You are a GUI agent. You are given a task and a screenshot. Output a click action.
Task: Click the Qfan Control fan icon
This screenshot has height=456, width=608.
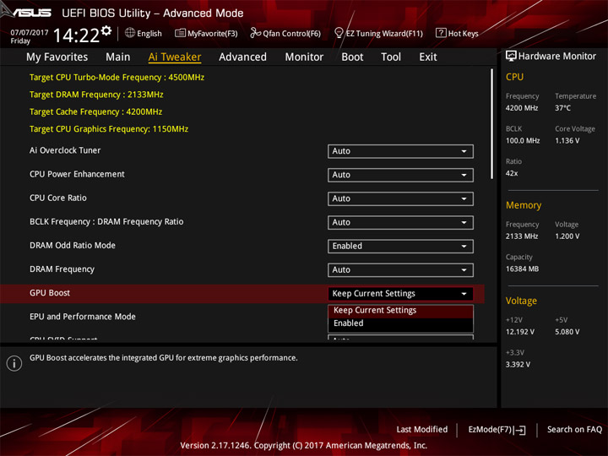(255, 33)
